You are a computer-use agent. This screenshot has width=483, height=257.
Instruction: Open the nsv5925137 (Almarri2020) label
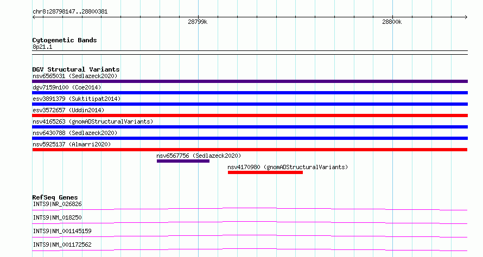(72, 144)
